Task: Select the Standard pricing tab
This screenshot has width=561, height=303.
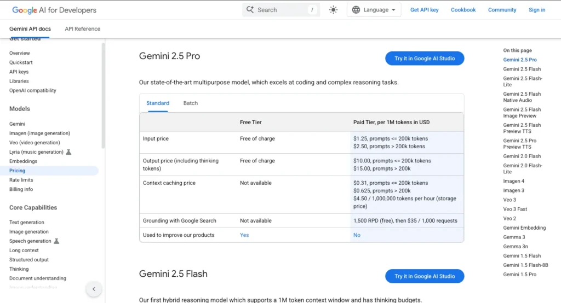Action: coord(158,103)
